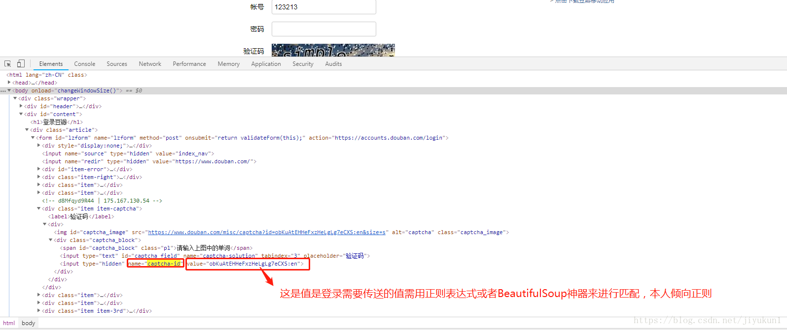The image size is (787, 330).
Task: Click the 密码 label on the page
Action: click(x=257, y=29)
